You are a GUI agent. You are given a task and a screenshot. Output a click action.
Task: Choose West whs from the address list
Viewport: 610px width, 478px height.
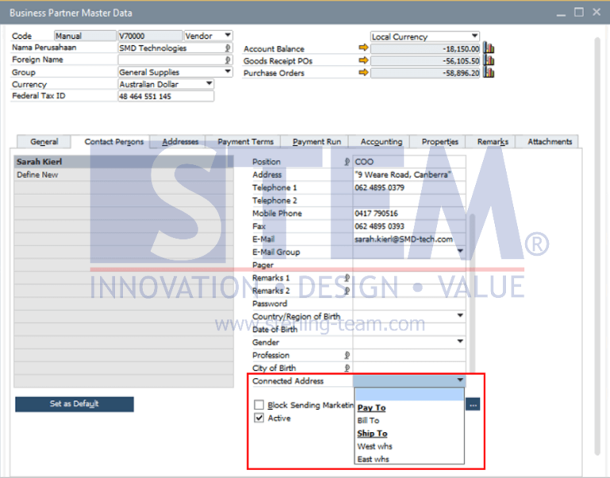[375, 446]
